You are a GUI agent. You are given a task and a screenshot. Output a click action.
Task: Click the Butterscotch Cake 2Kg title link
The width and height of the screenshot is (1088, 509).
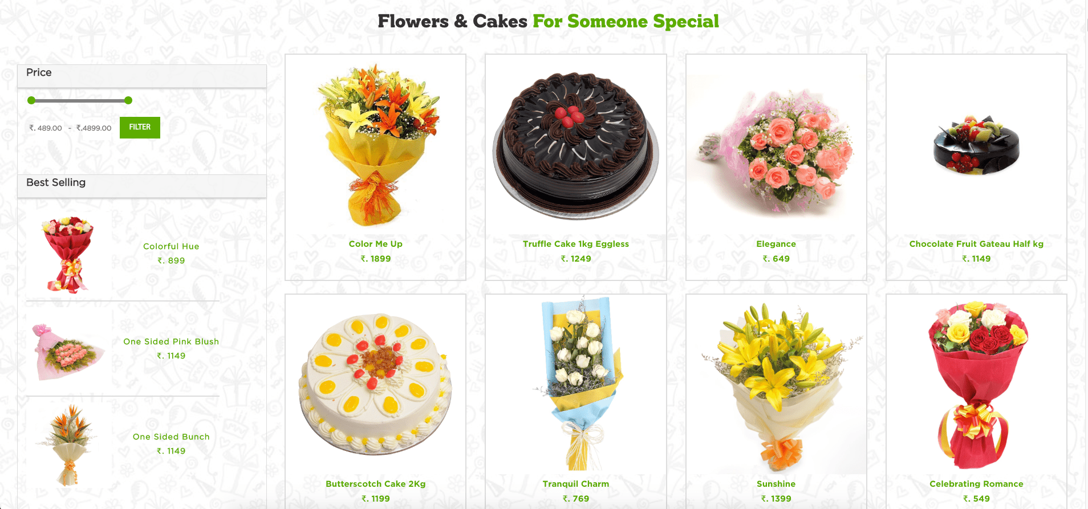pyautogui.click(x=376, y=484)
